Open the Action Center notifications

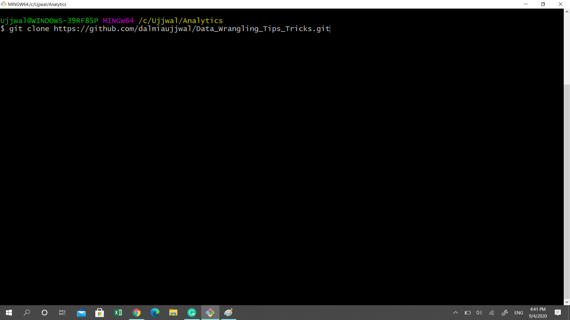pyautogui.click(x=558, y=313)
